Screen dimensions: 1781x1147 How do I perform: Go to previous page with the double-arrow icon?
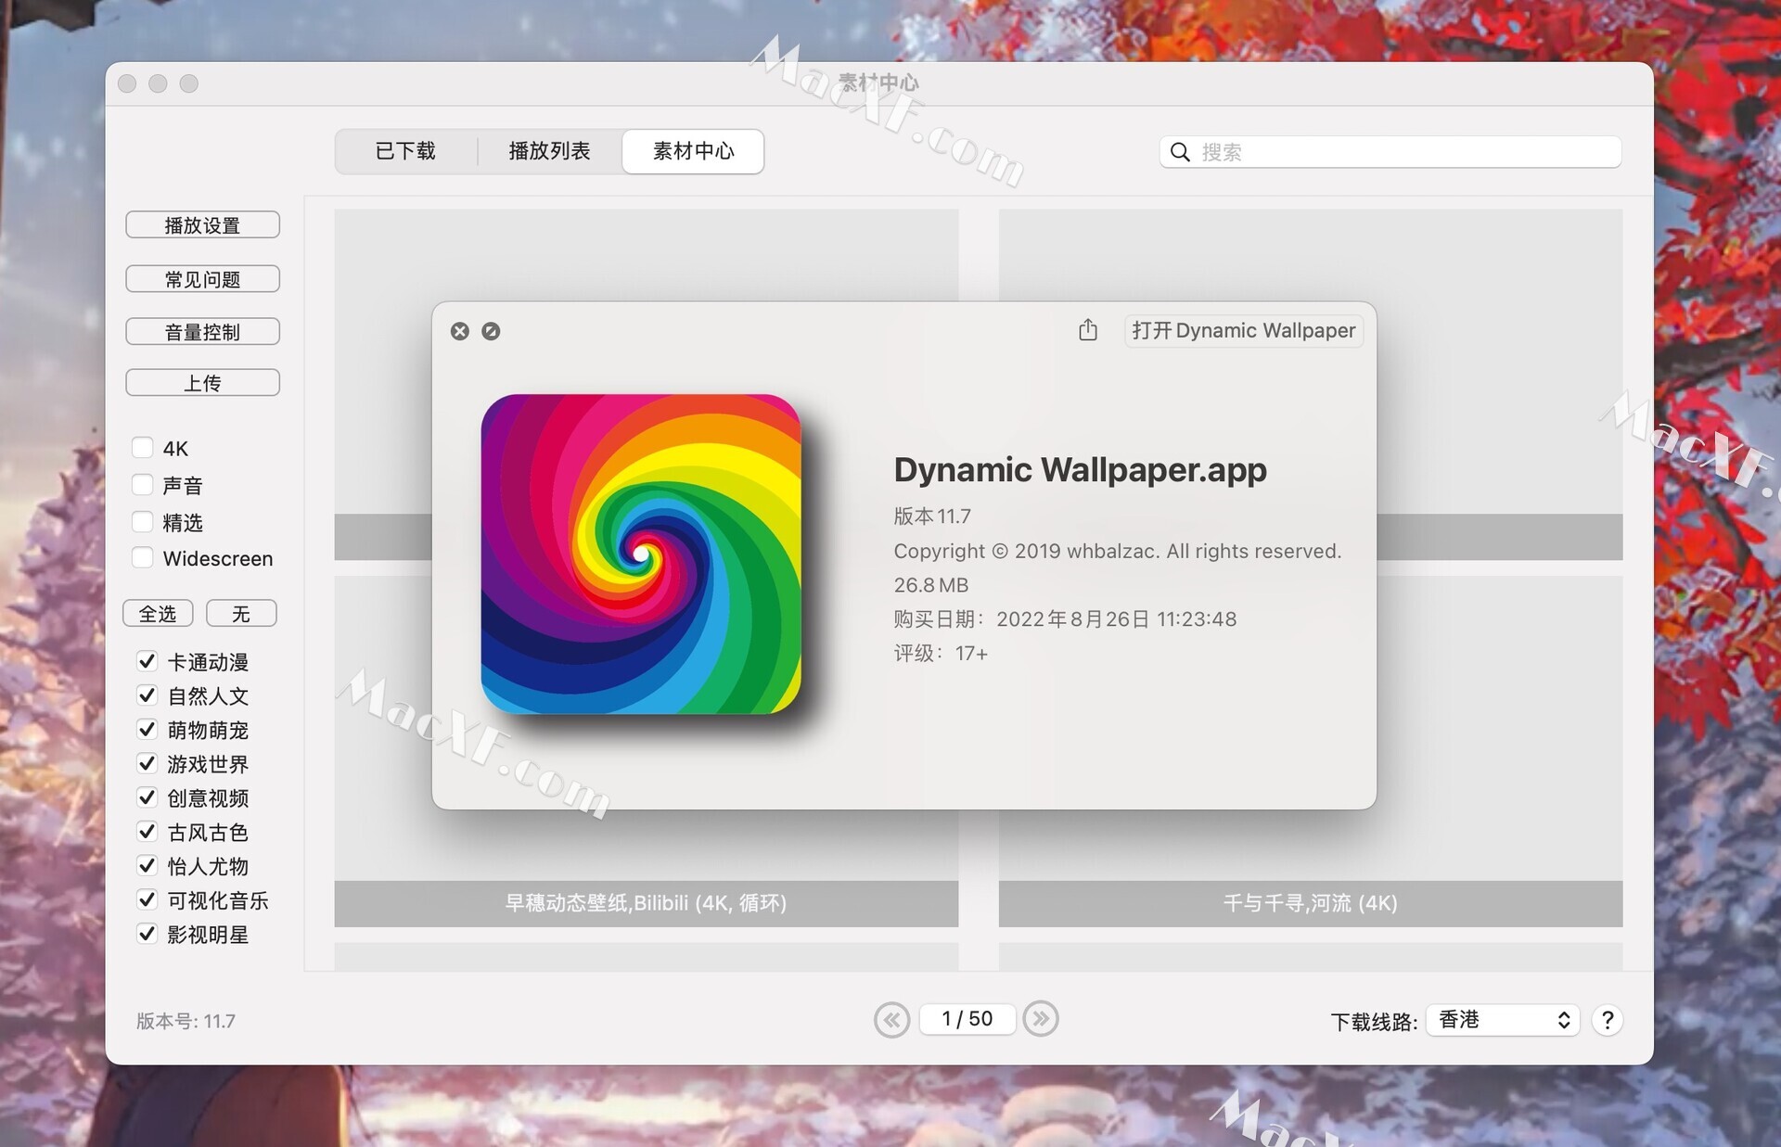pos(892,1019)
